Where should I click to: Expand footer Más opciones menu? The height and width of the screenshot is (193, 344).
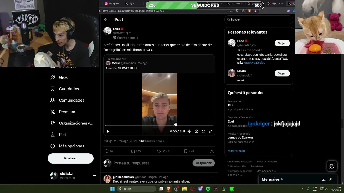pyautogui.click(x=266, y=171)
